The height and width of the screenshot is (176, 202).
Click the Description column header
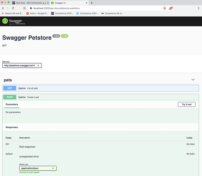click(25, 138)
